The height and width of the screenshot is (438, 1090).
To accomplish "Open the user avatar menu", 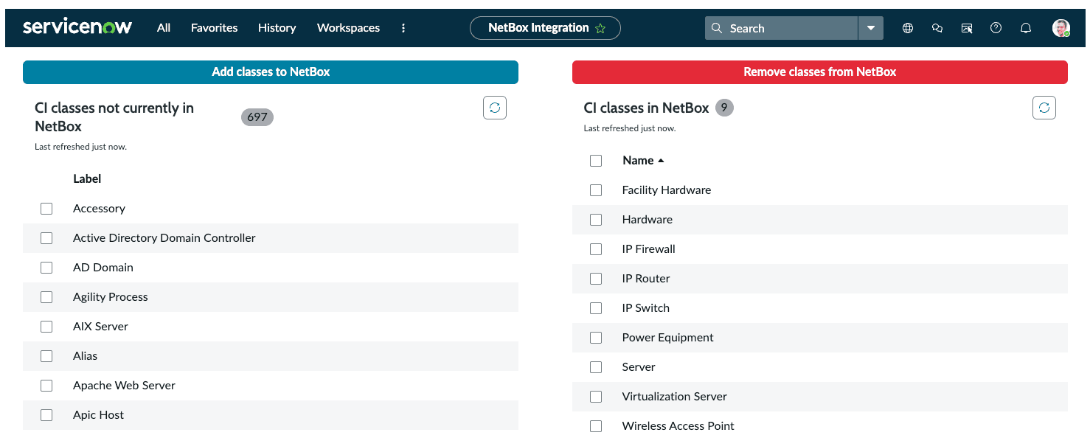I will click(x=1061, y=27).
